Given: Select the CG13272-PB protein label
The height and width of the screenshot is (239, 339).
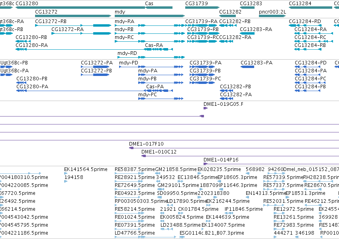Looking at the screenshot, I should click(x=96, y=71).
